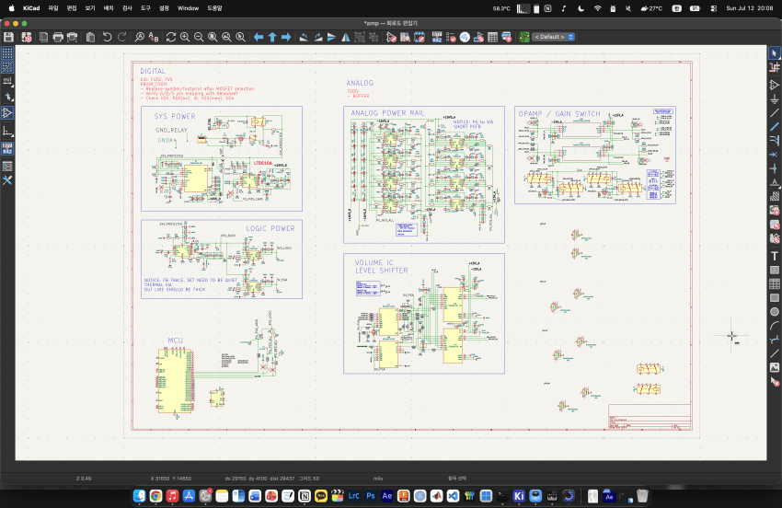Select the arrow selection tool
The height and width of the screenshot is (508, 782).
pos(774,52)
